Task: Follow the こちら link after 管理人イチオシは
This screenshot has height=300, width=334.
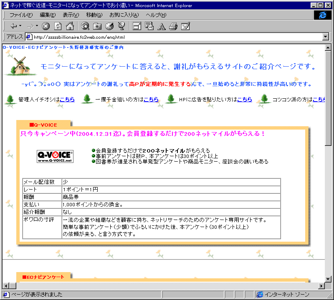Action: (x=67, y=100)
